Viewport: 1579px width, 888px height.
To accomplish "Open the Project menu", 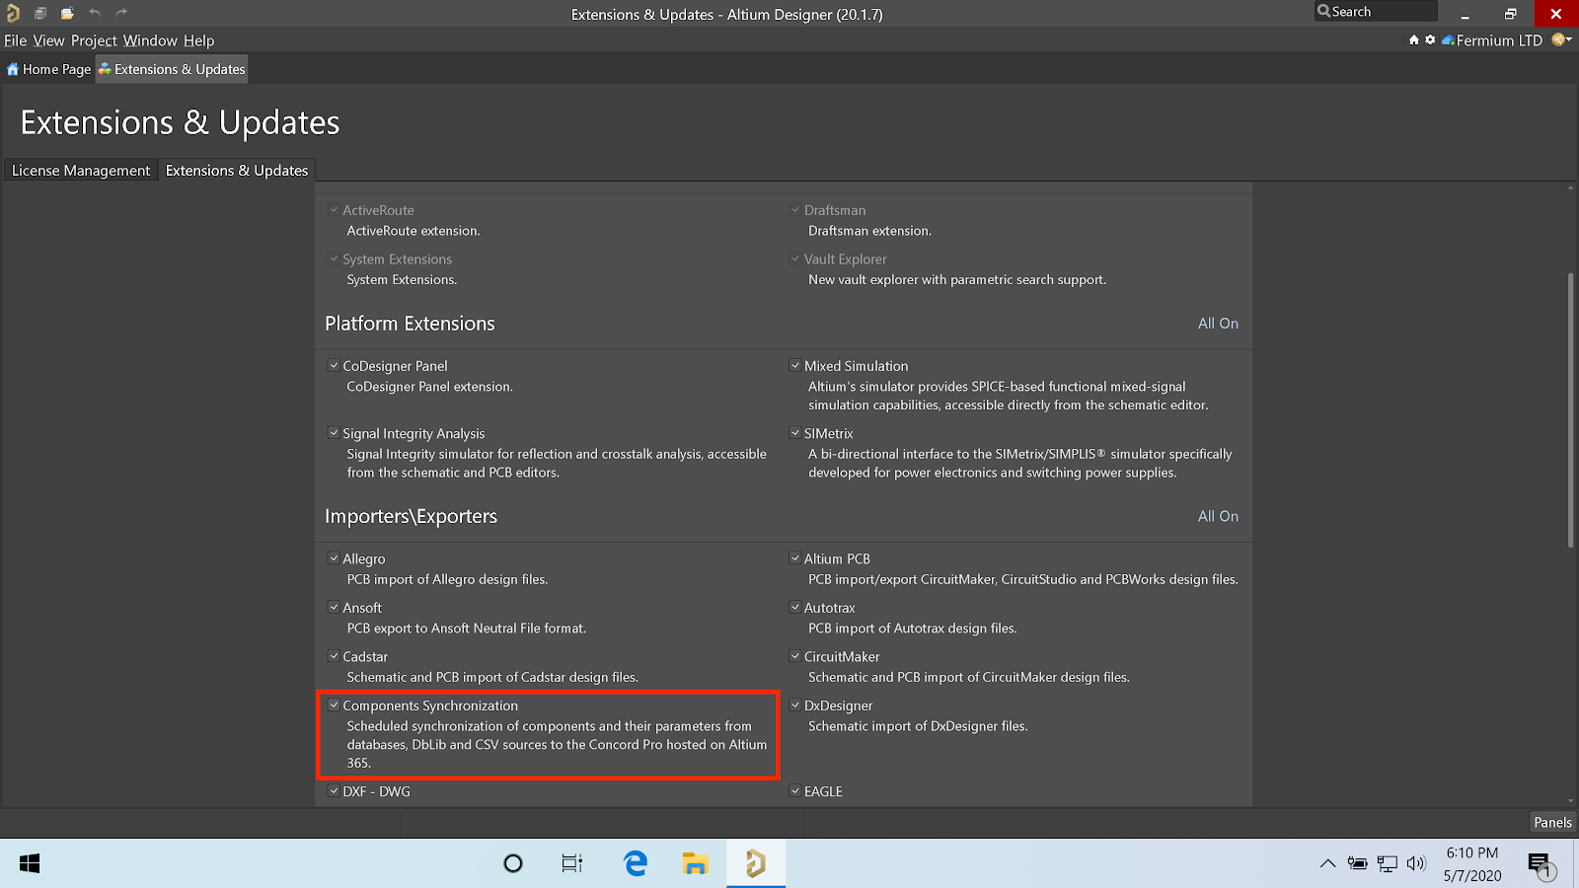I will point(94,40).
